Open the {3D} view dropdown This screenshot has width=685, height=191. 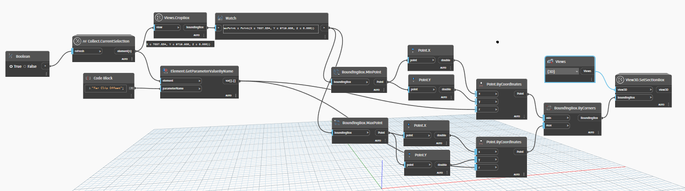(563, 71)
